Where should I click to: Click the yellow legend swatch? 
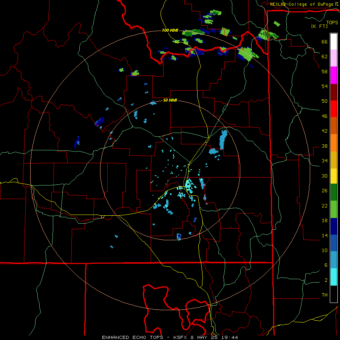(334, 176)
